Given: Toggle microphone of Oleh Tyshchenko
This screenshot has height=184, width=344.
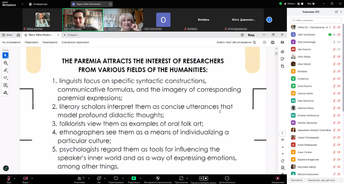Looking at the screenshot, I should point(334,35).
